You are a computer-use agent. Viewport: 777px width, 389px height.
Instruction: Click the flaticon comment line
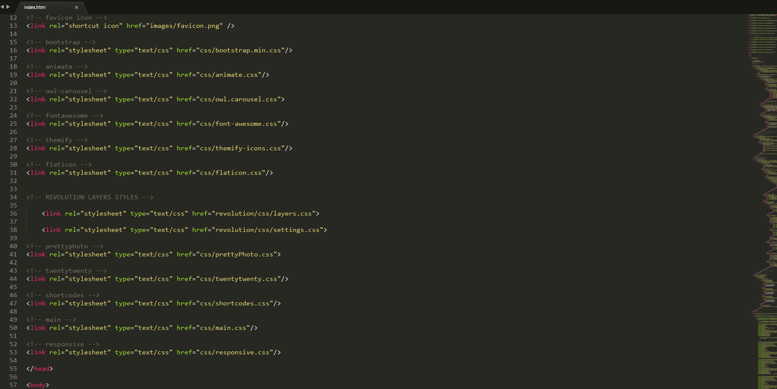click(x=59, y=164)
